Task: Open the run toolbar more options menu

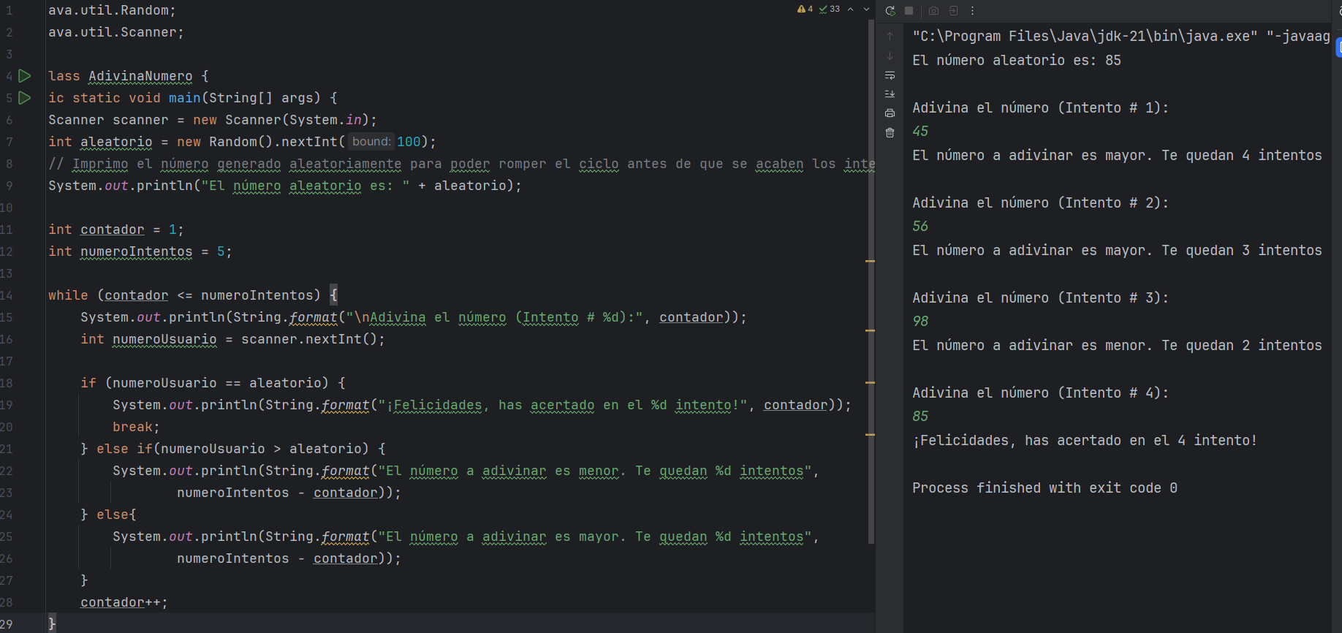Action: 972,11
